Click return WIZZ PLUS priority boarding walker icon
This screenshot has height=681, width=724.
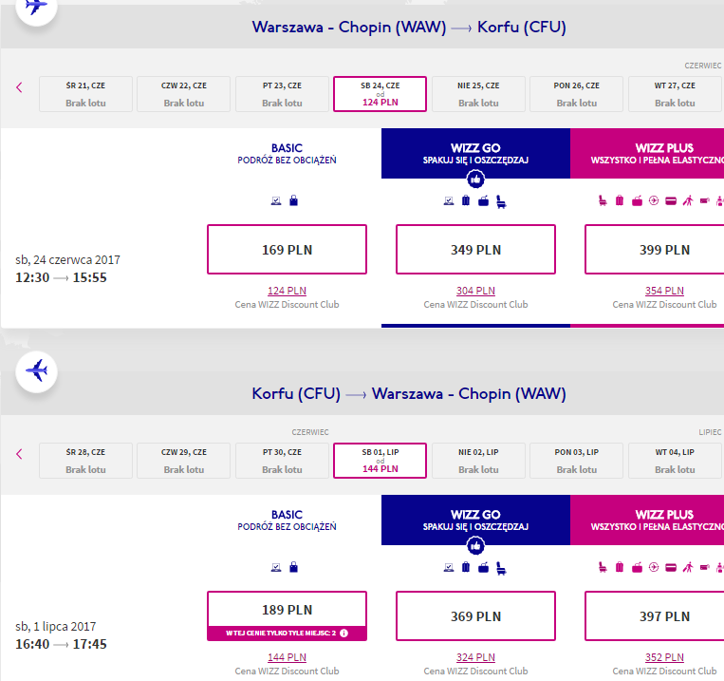pyautogui.click(x=688, y=567)
